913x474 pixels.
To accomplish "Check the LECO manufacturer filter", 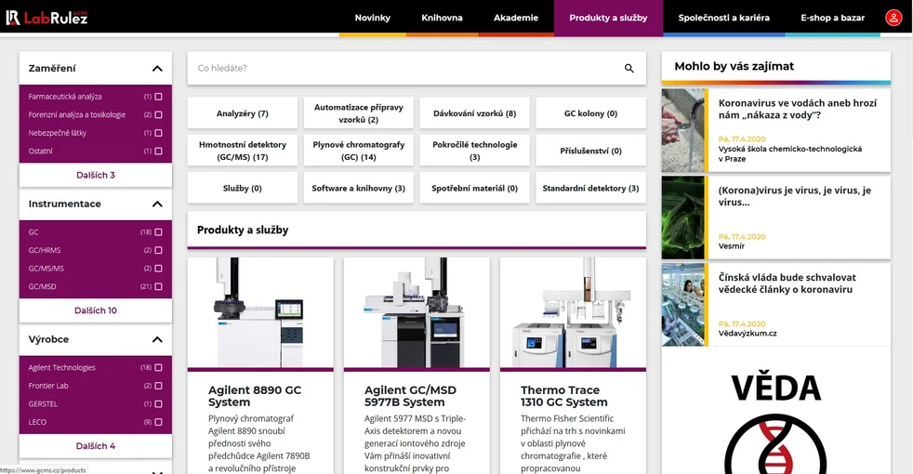I will click(x=158, y=422).
